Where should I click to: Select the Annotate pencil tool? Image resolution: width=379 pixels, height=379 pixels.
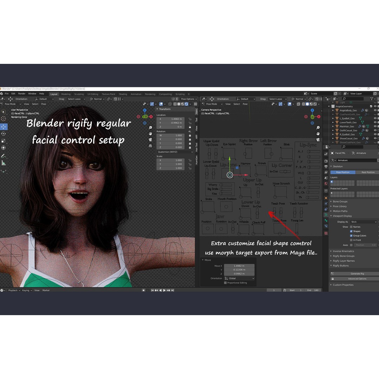pyautogui.click(x=4, y=156)
